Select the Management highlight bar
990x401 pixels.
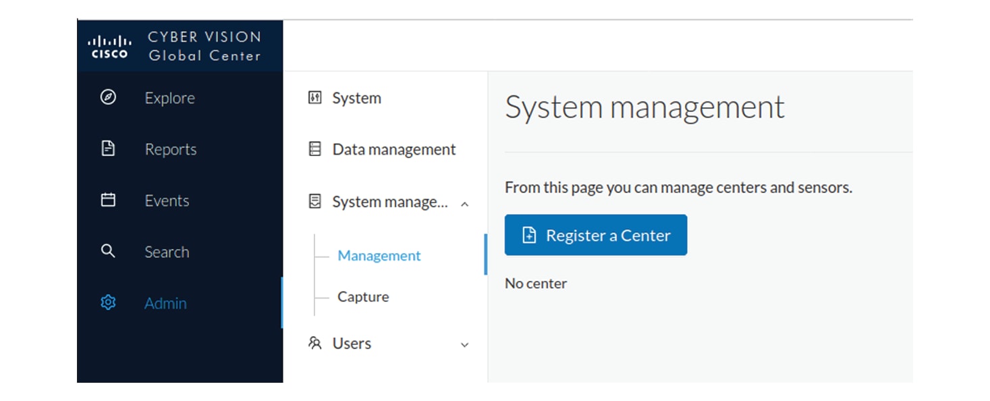click(487, 255)
